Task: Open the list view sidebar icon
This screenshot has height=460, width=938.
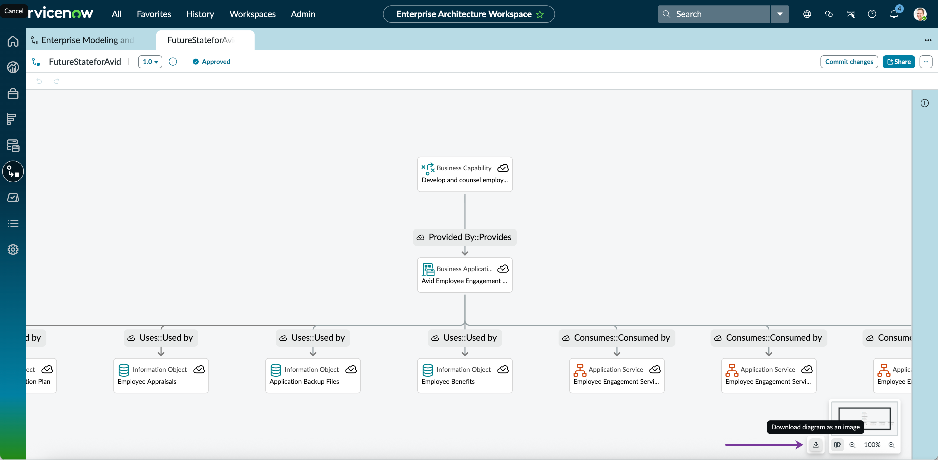Action: click(x=13, y=223)
